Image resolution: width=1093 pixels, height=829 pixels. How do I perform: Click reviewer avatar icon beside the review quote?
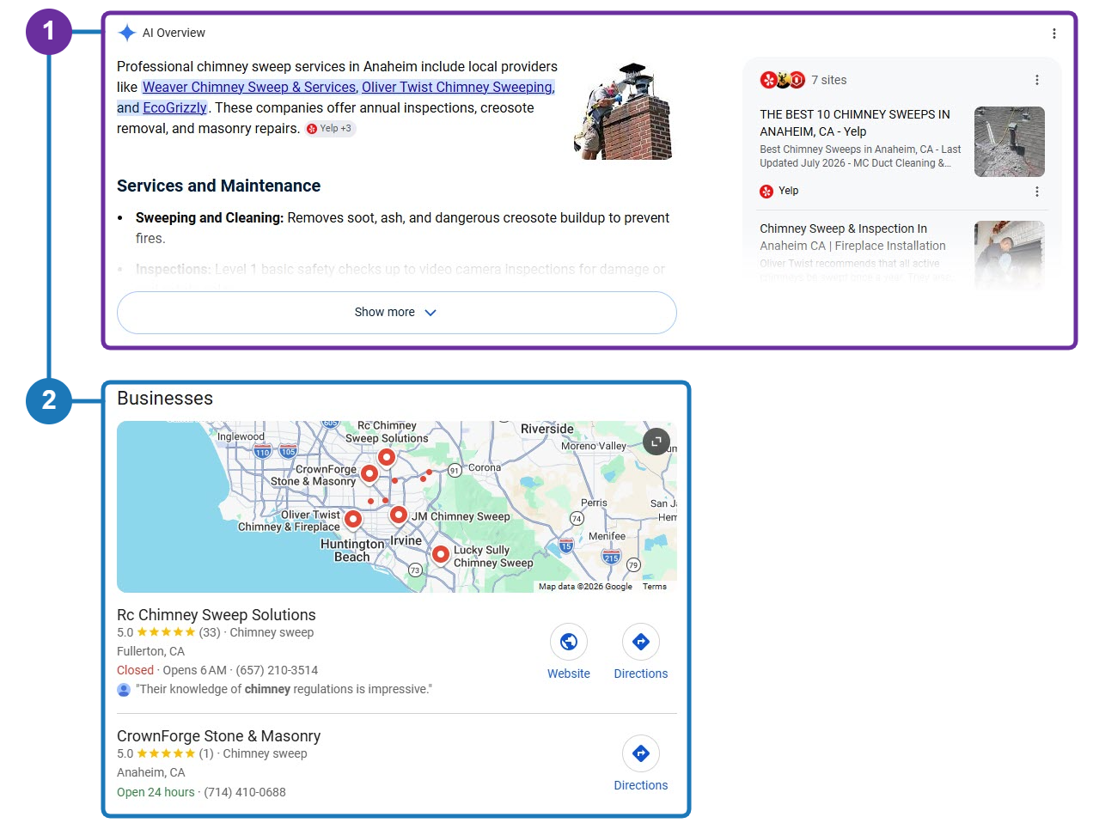coord(124,690)
